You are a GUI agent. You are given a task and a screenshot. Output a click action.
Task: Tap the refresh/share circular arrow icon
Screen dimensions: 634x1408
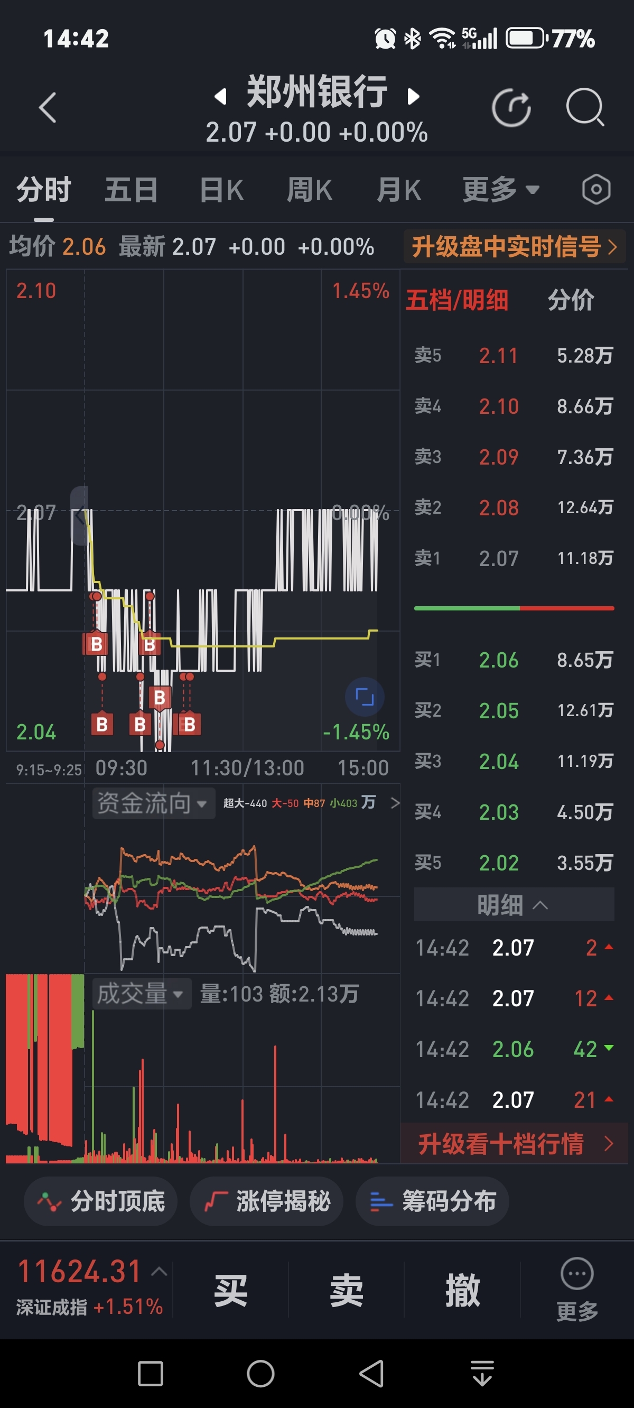click(511, 108)
